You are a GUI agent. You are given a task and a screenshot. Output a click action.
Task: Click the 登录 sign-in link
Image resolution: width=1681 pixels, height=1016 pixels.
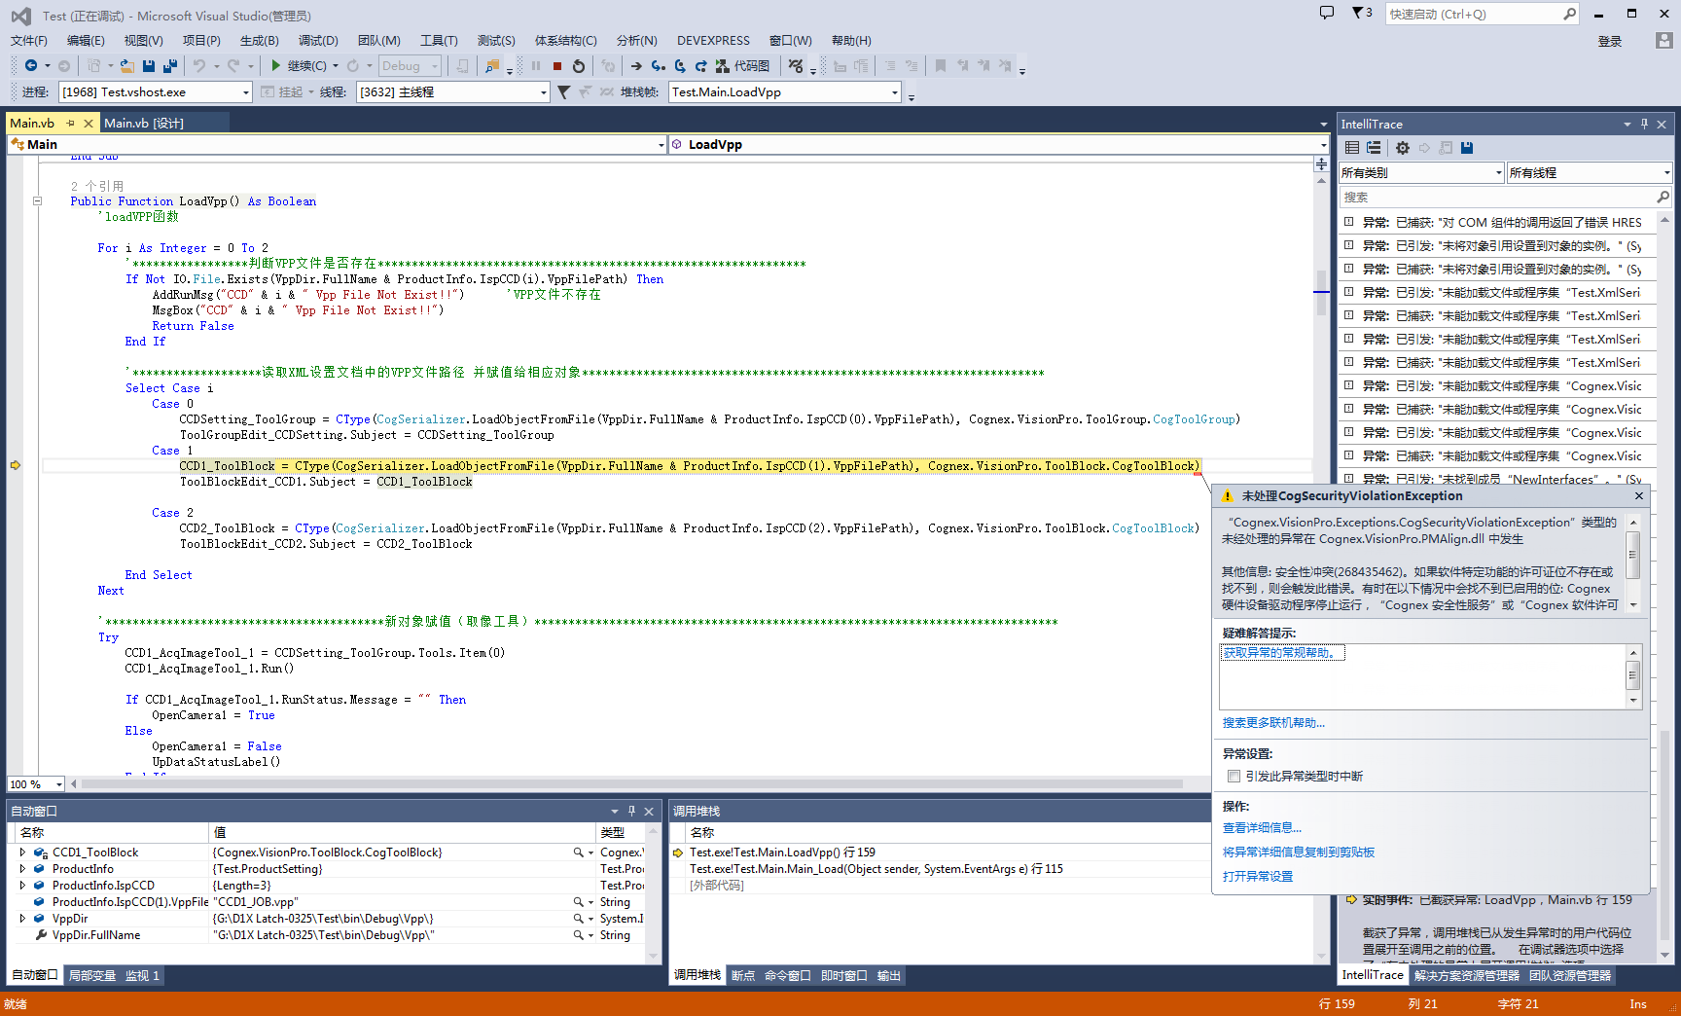(x=1610, y=41)
